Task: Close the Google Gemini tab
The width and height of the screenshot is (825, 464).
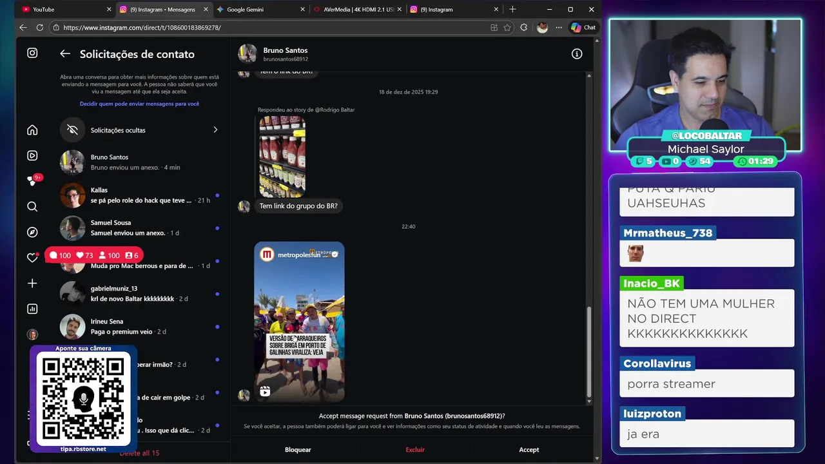Action: tap(302, 10)
